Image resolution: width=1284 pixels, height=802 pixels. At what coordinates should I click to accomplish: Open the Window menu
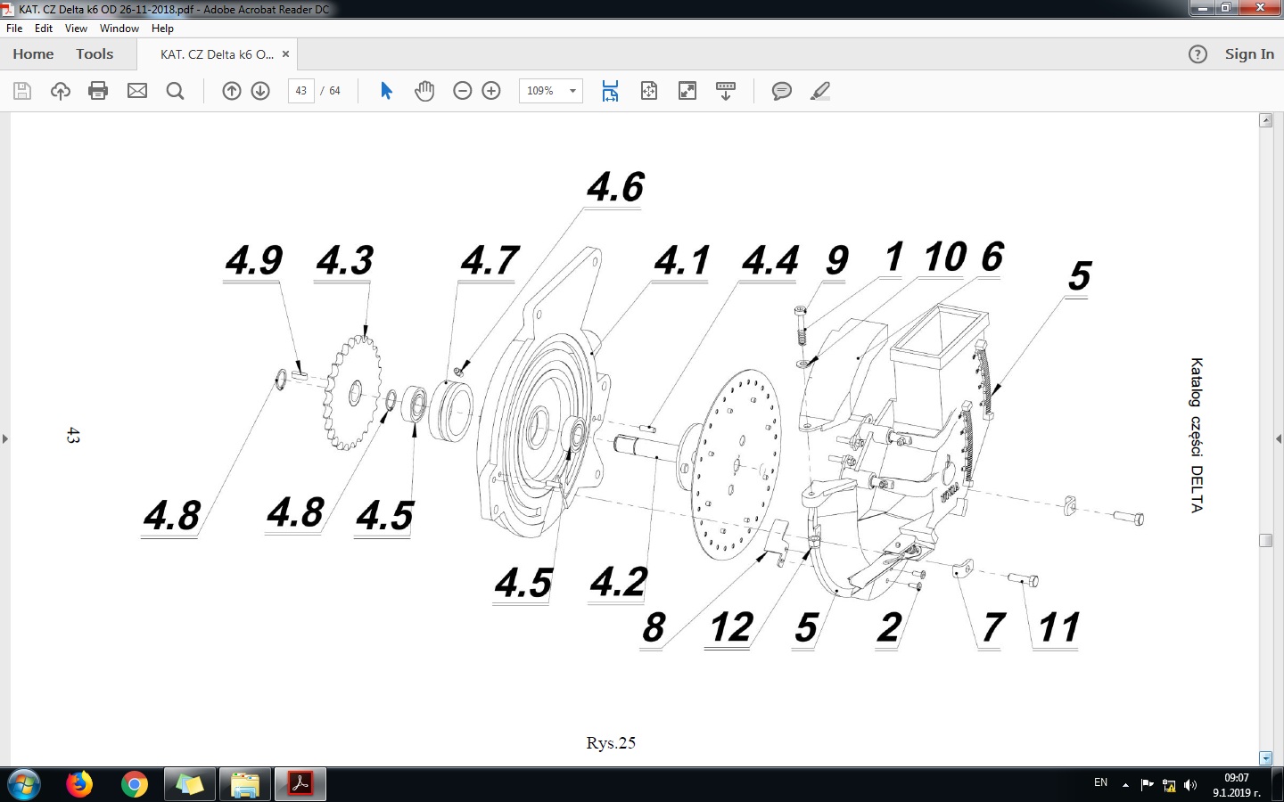tap(119, 29)
